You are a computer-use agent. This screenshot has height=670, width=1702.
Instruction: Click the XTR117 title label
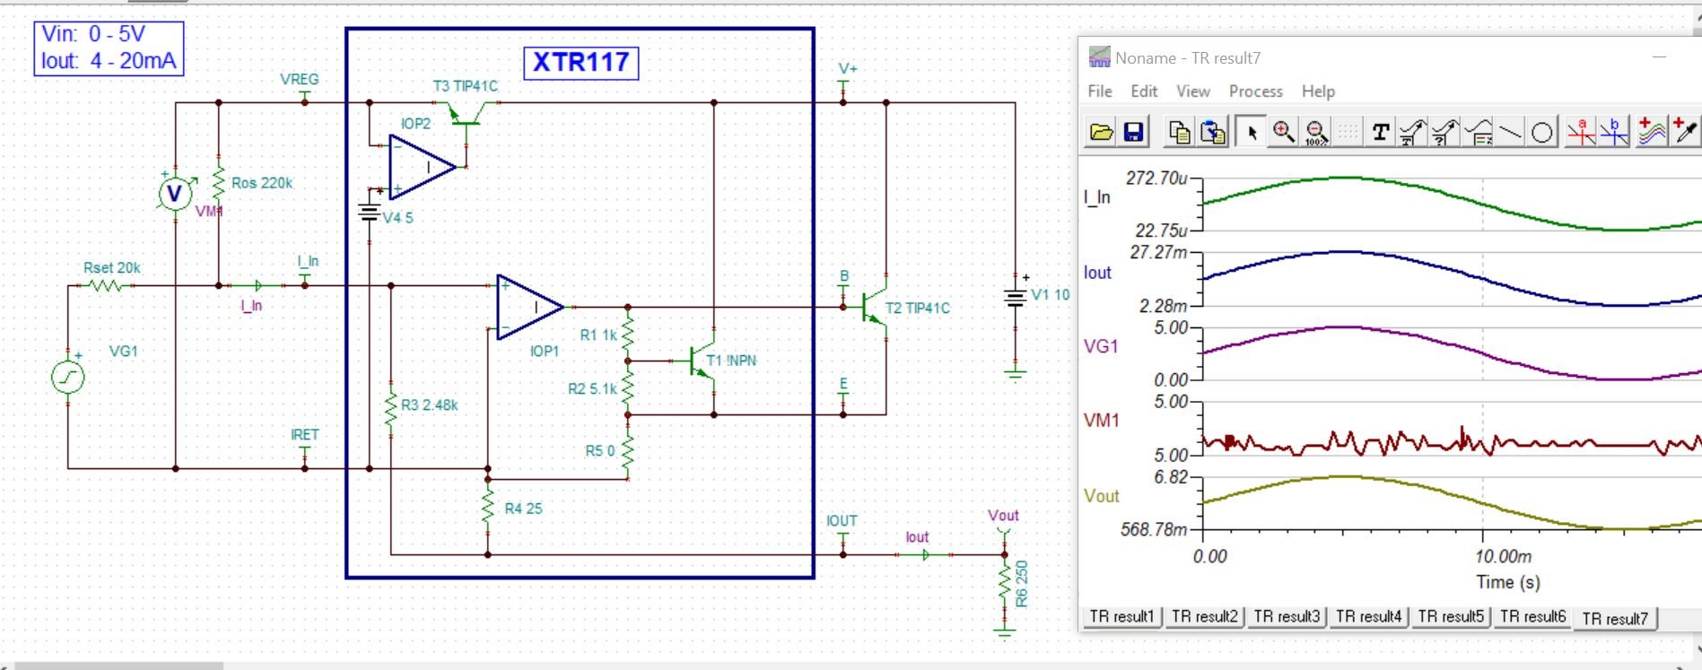[x=580, y=62]
